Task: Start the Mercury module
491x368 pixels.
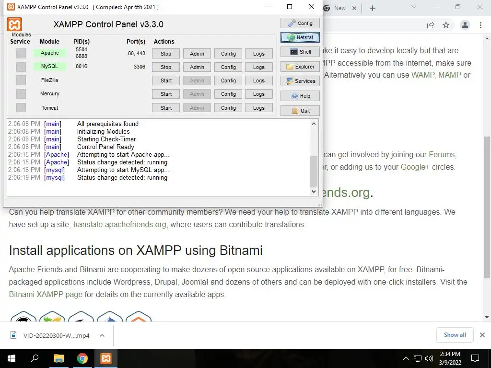Action: (x=166, y=94)
